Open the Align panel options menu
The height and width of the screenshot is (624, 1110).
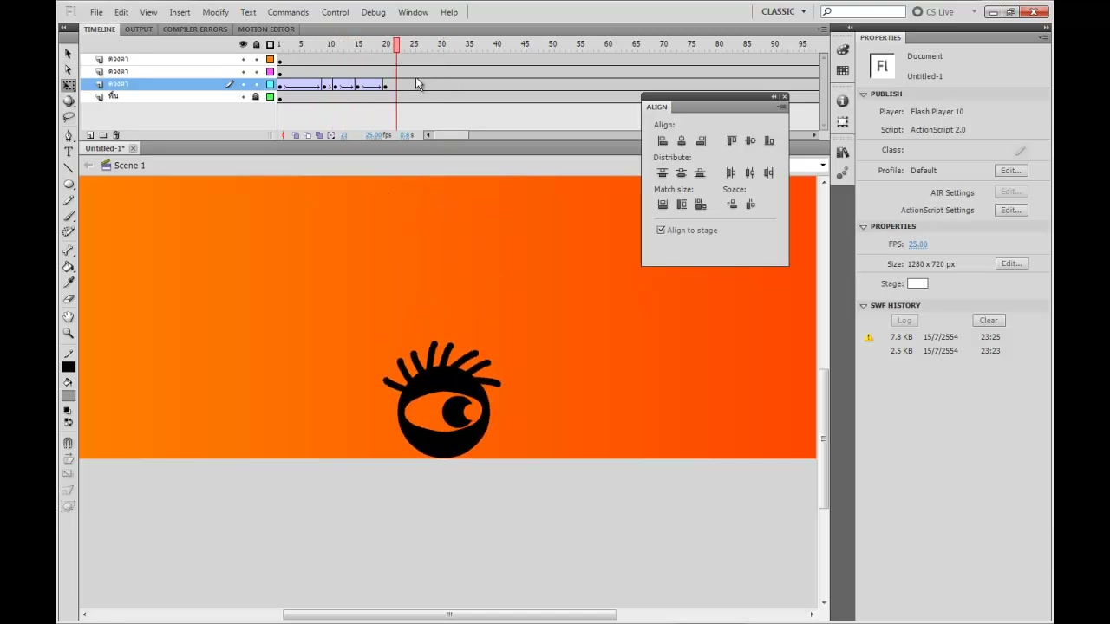click(x=781, y=107)
